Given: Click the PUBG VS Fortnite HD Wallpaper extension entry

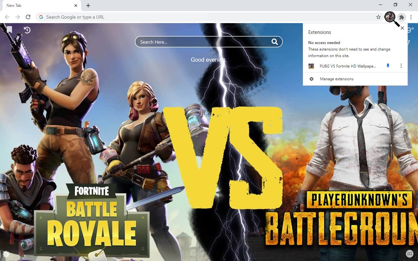Looking at the screenshot, I should coord(348,66).
